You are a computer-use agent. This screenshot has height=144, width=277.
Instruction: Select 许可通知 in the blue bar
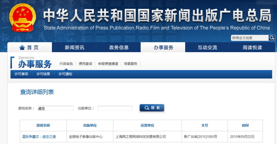pos(65,74)
